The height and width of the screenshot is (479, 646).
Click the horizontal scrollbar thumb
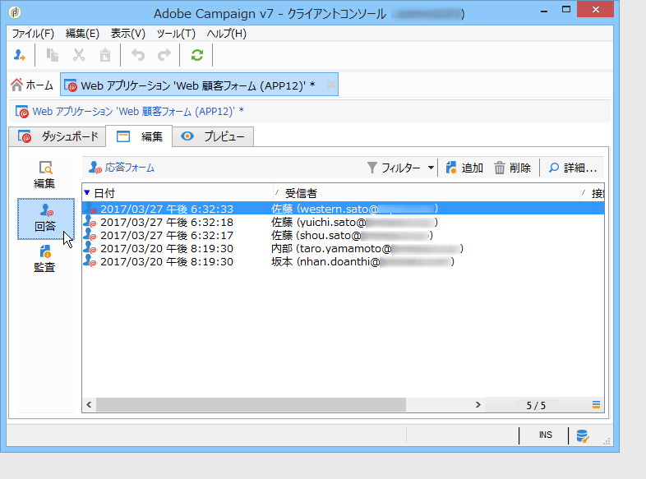pos(251,404)
